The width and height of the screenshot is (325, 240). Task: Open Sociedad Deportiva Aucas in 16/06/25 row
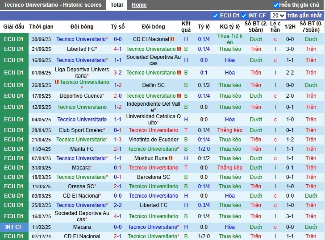click(x=154, y=60)
